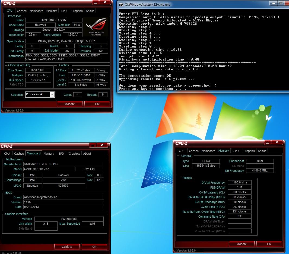Switch to CPU tab in Memory window
Screen dimensions: 289x254
[182, 151]
